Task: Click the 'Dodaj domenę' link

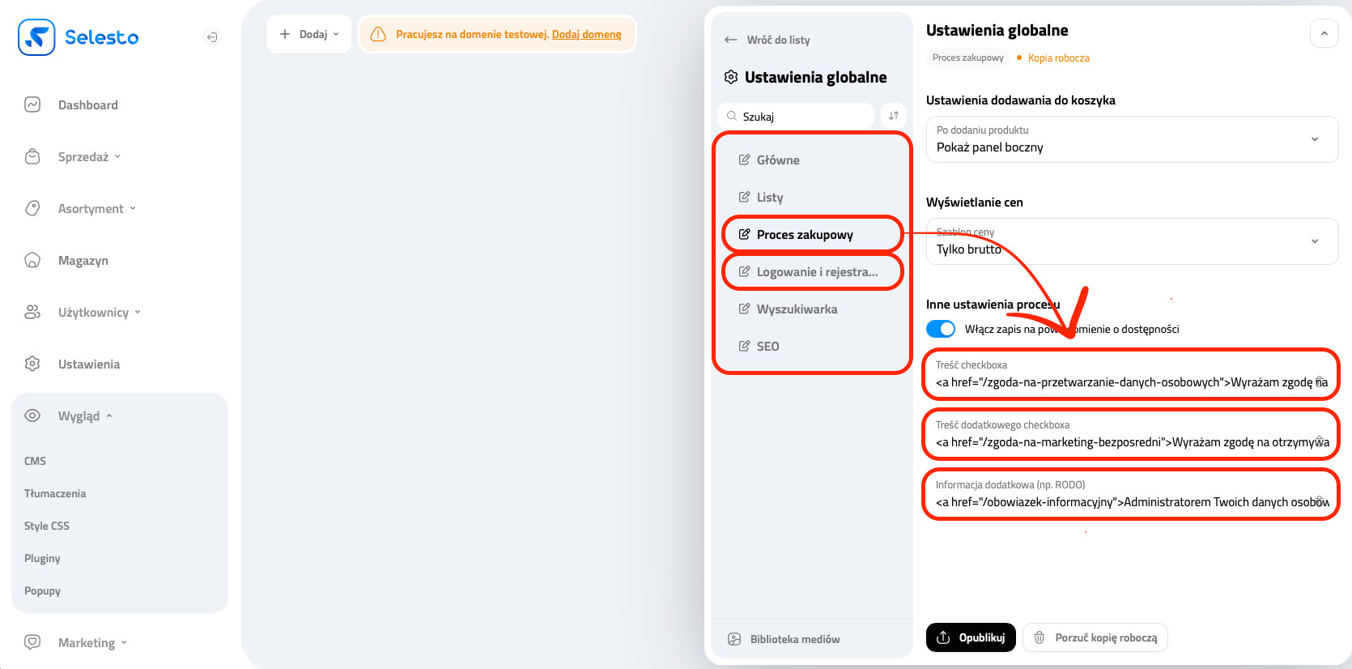Action: click(586, 34)
